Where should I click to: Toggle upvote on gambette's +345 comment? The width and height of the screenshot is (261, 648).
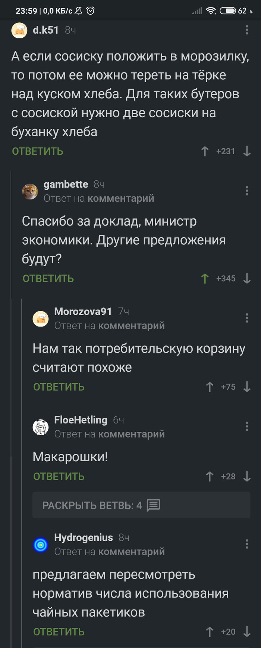tap(205, 278)
